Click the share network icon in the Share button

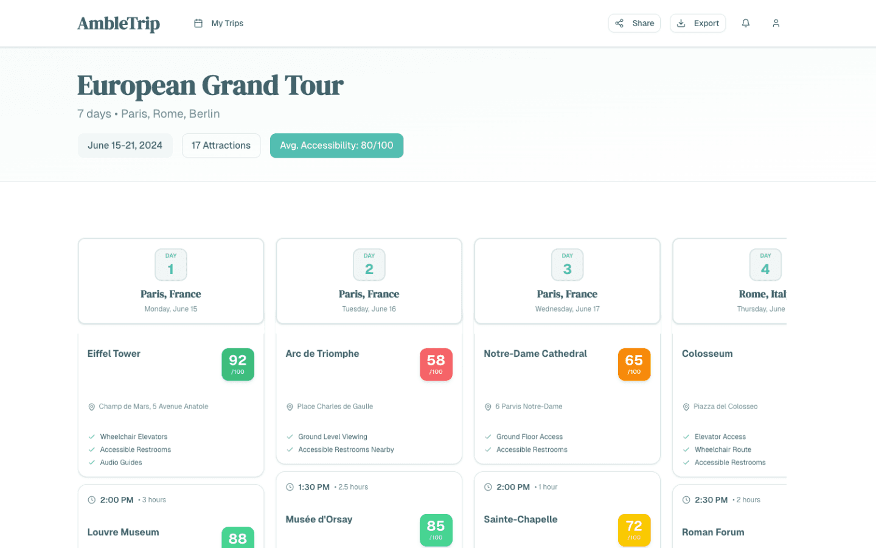pyautogui.click(x=619, y=23)
